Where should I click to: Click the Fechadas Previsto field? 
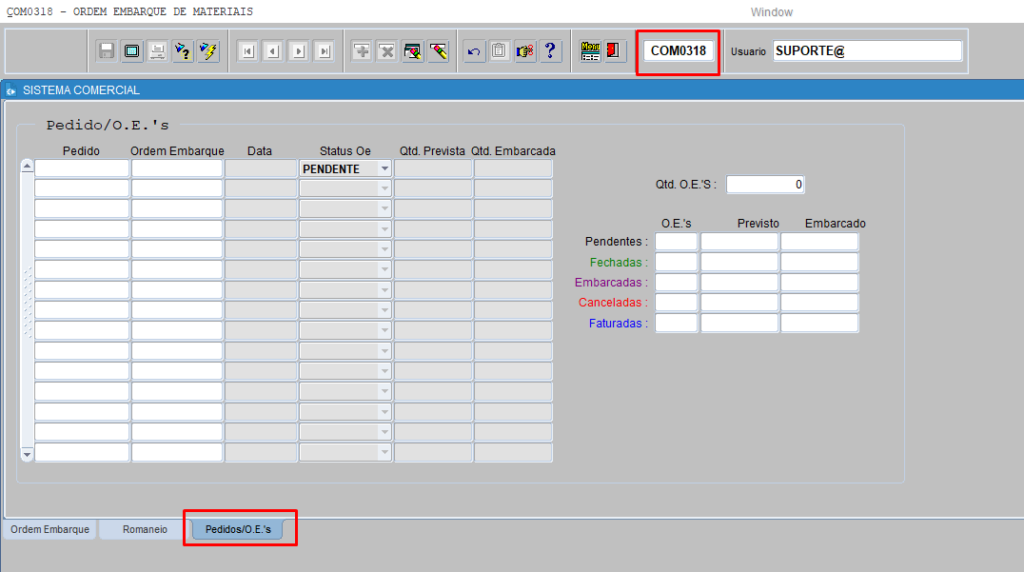coord(739,262)
